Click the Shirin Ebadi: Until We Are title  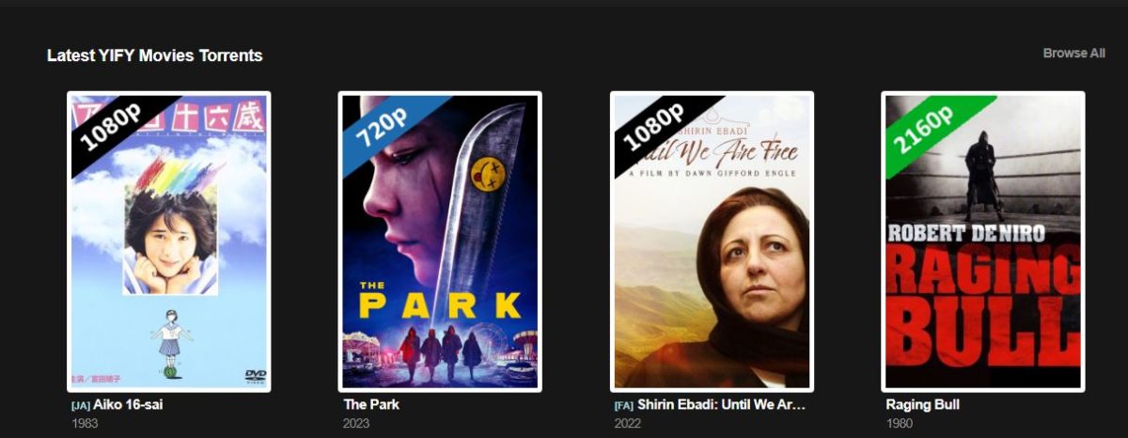coord(722,404)
